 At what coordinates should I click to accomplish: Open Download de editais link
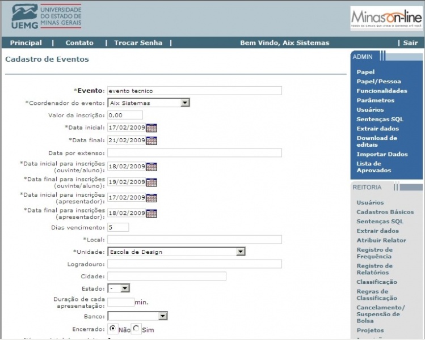[377, 141]
